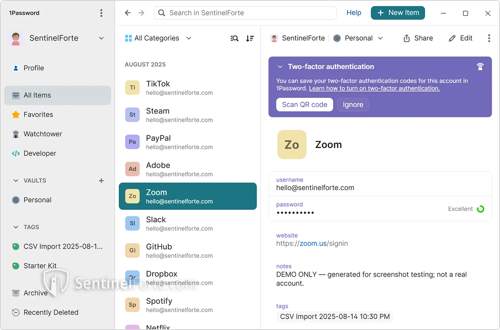
Task: Share the Zoom item
Action: pos(418,38)
